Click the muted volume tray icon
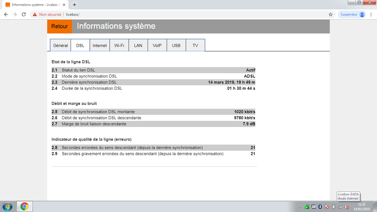The image size is (377, 212). [x=346, y=207]
